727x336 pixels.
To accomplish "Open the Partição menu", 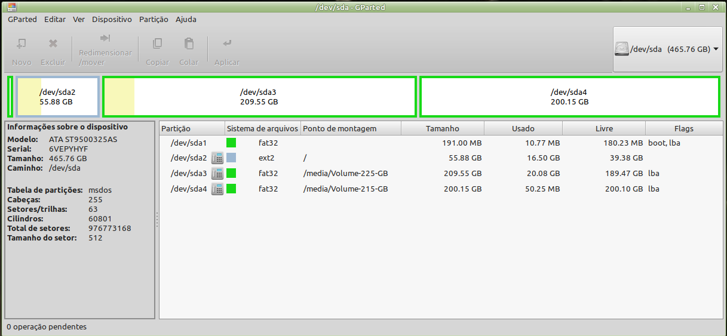I will 154,19.
